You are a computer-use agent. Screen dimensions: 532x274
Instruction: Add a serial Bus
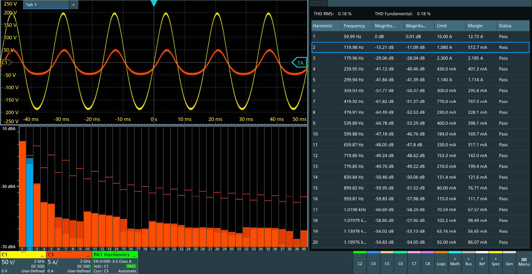pos(468,262)
